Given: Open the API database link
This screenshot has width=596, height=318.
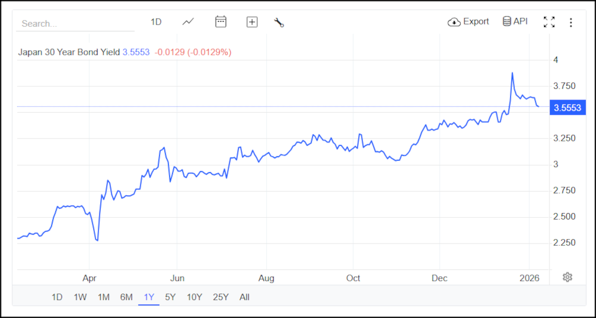Looking at the screenshot, I should (515, 21).
